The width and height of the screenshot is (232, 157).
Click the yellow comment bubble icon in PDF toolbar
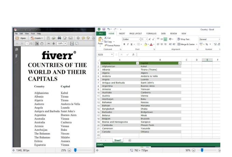[x=83, y=38]
